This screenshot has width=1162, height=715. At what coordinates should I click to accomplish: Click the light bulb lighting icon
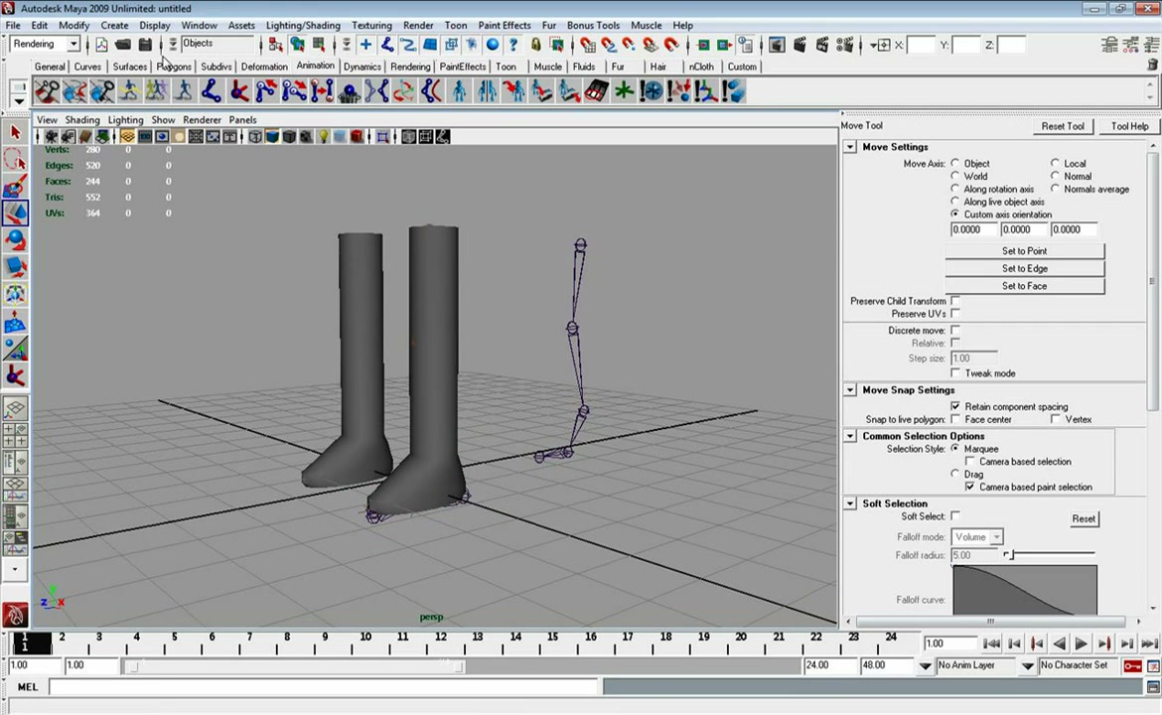point(323,137)
